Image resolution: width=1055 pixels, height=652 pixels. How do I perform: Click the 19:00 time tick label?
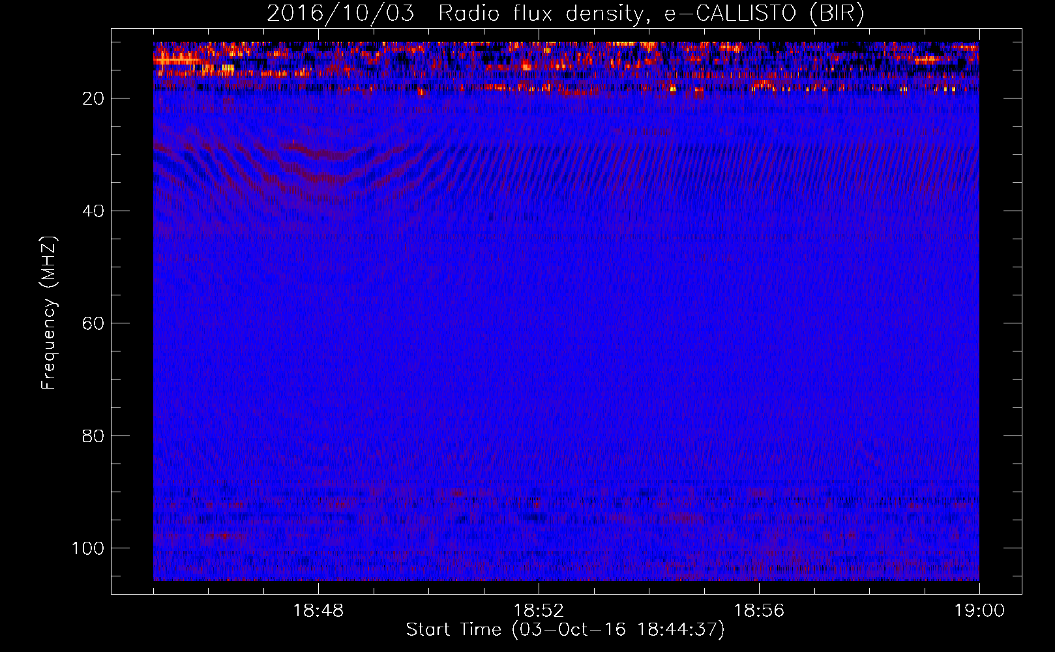click(979, 611)
